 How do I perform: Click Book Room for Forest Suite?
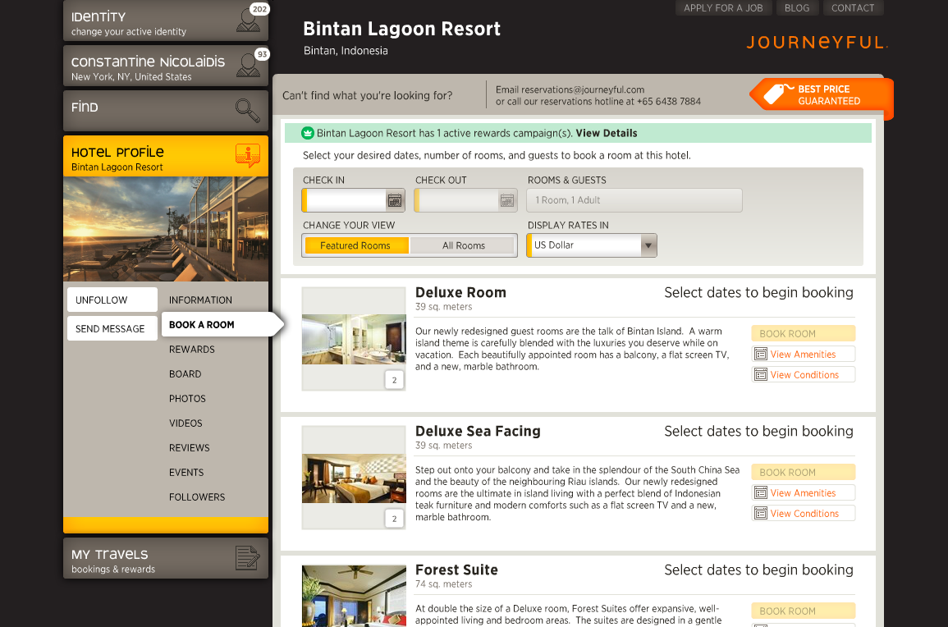[803, 611]
